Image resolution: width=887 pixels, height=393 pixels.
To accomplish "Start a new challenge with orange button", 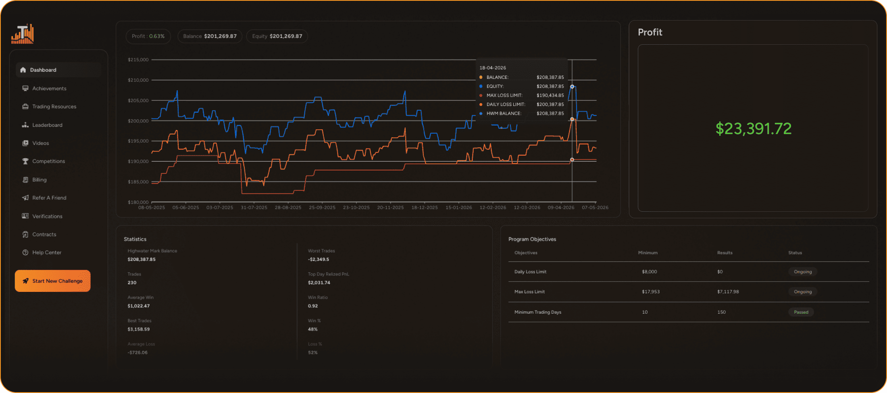I will (x=53, y=281).
